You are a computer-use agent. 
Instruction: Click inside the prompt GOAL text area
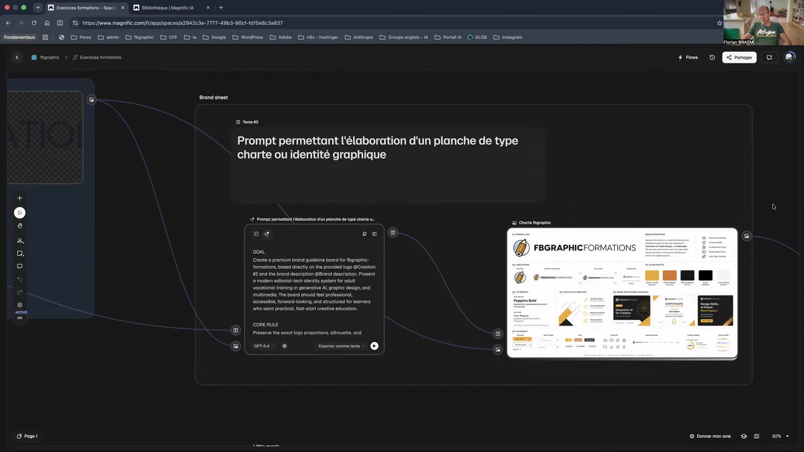pos(314,292)
